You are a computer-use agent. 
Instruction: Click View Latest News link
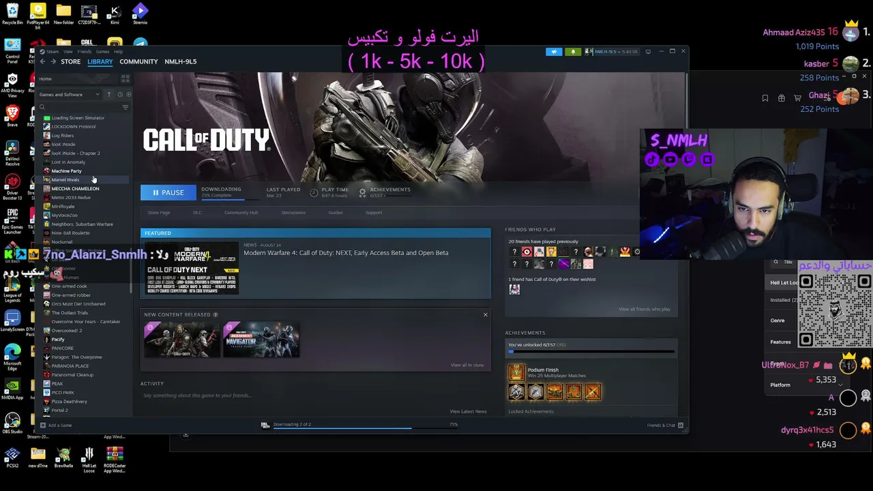tap(468, 411)
